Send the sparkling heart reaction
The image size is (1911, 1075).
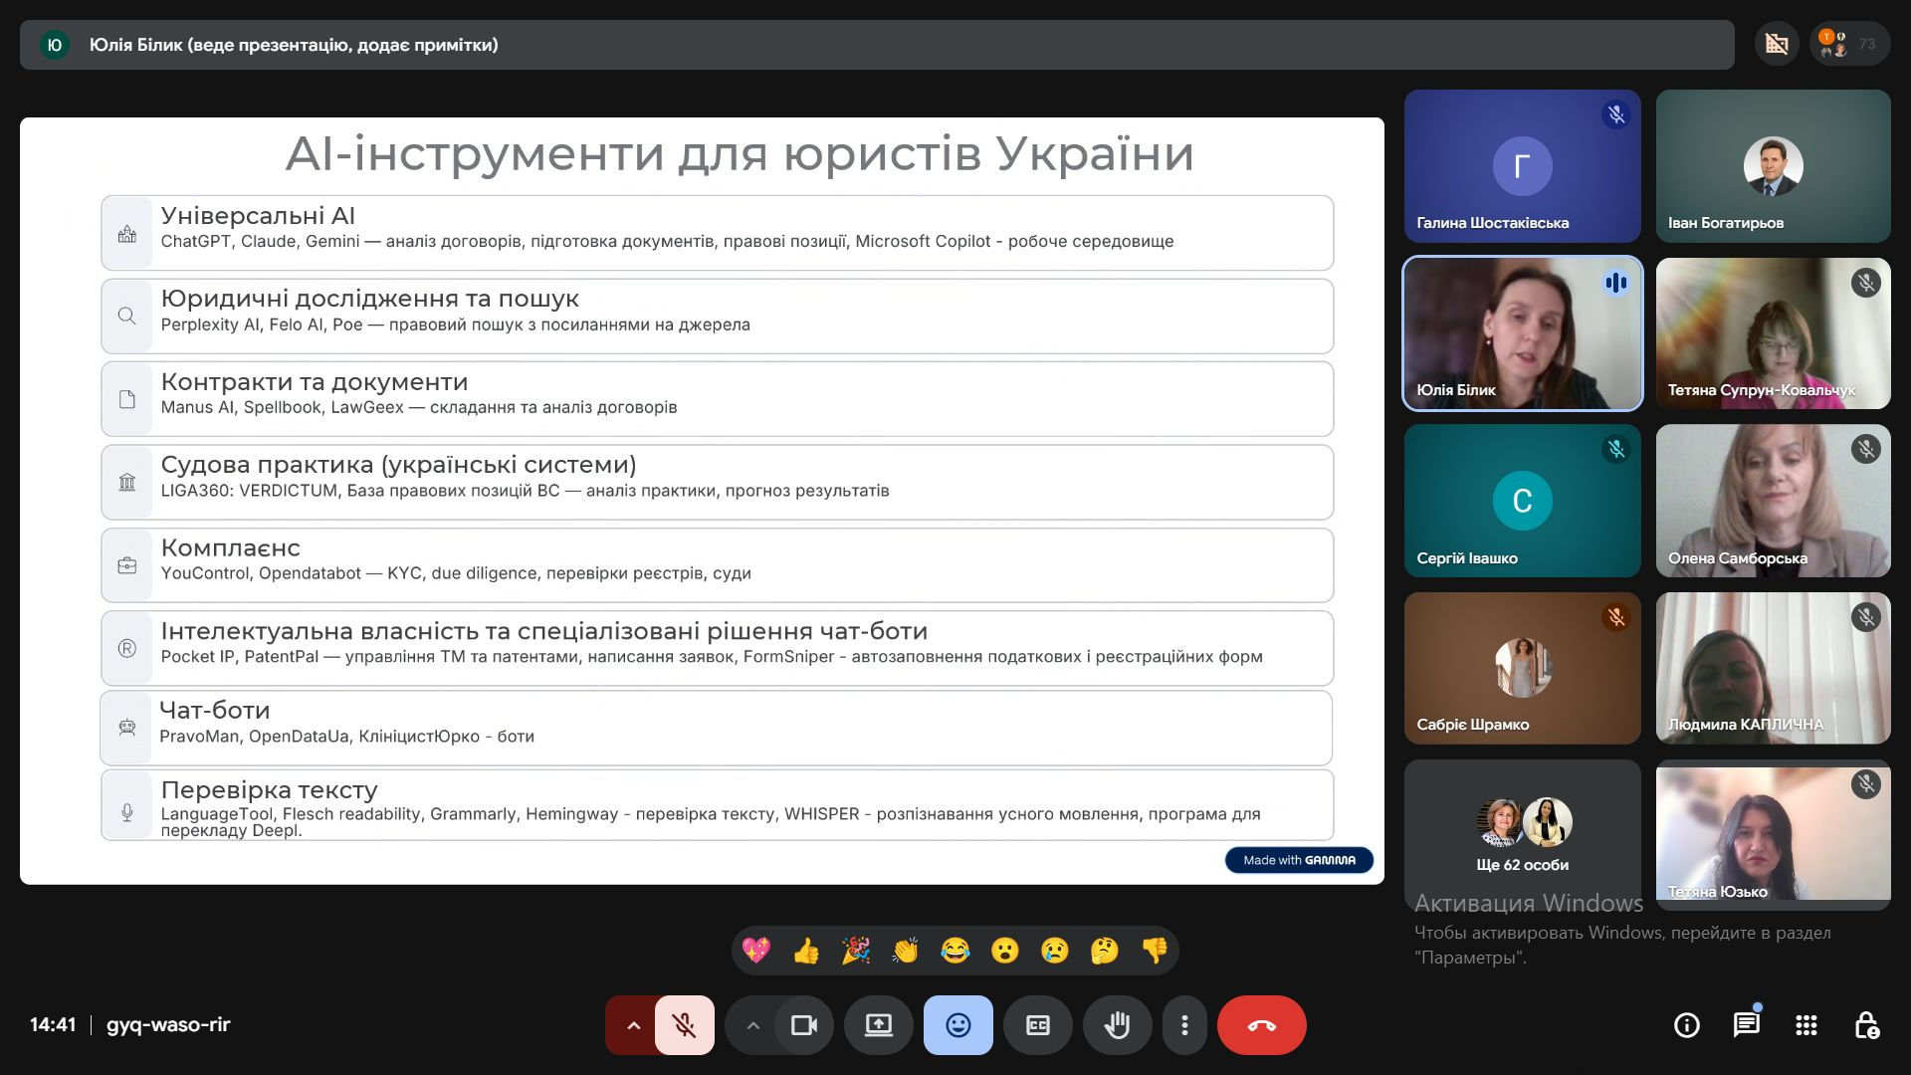[756, 951]
